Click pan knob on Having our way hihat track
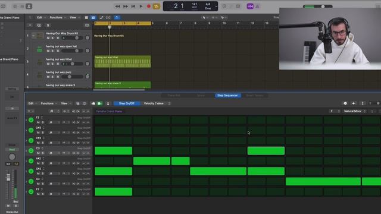Image resolution: width=381 pixels, height=214 pixels. 88,64
